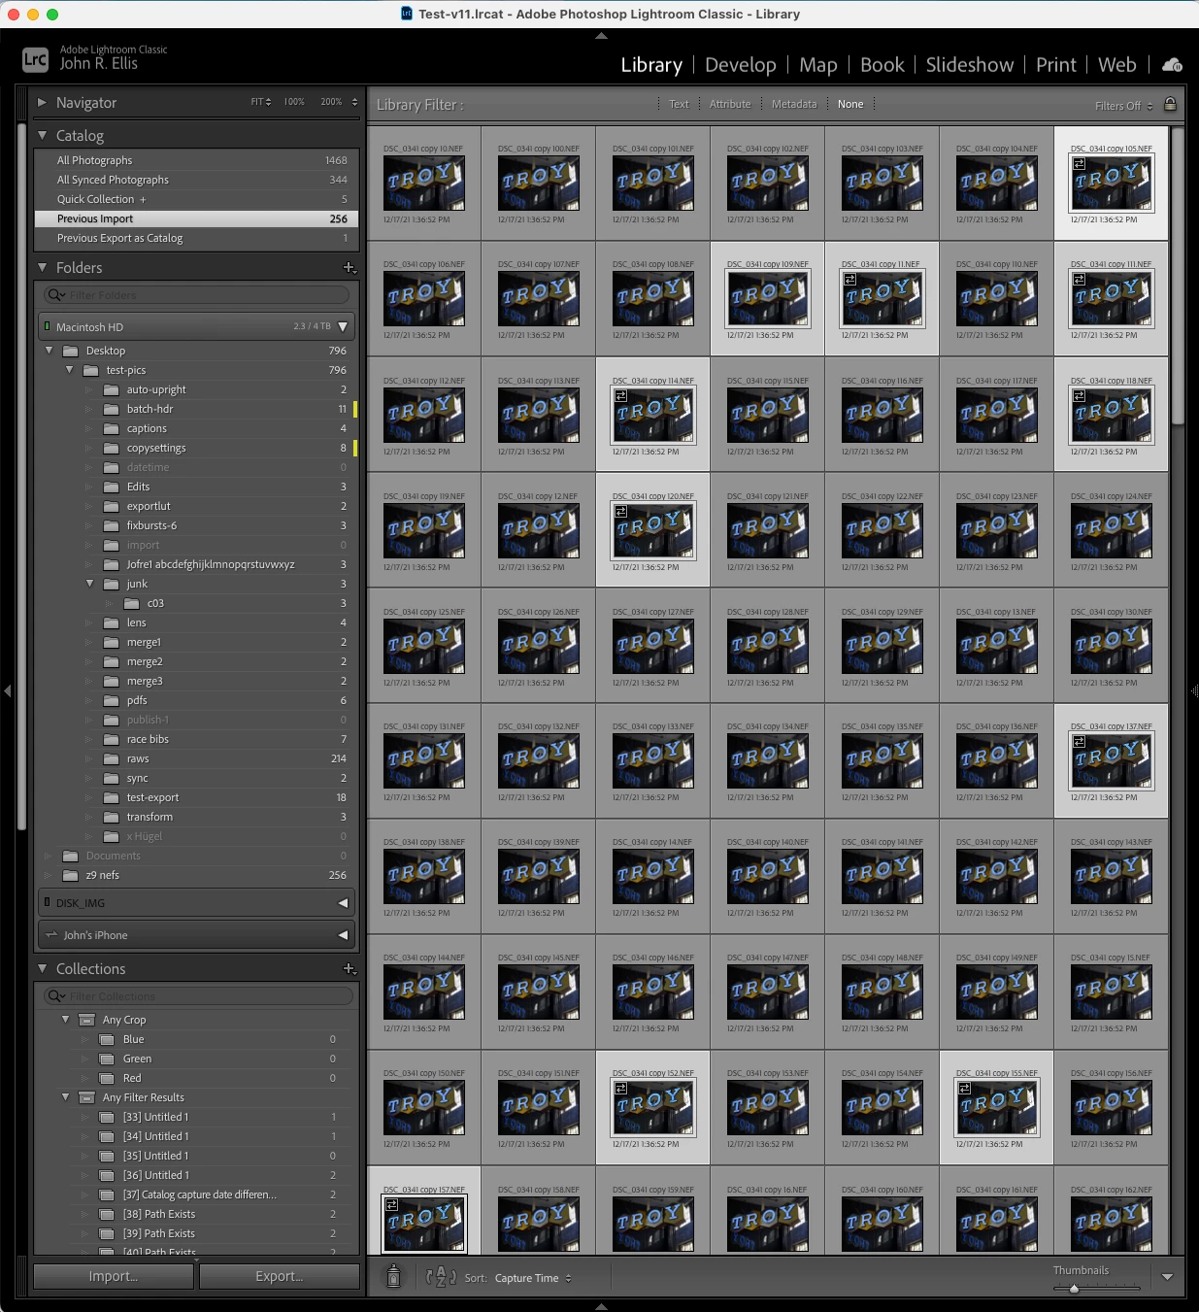The height and width of the screenshot is (1312, 1199).
Task: Expand the Navigator panel
Action: tap(42, 102)
